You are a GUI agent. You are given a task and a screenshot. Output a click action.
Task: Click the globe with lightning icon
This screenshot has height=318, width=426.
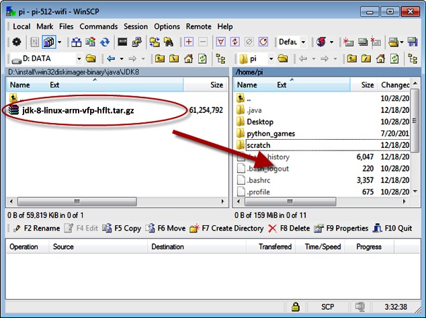(x=321, y=42)
